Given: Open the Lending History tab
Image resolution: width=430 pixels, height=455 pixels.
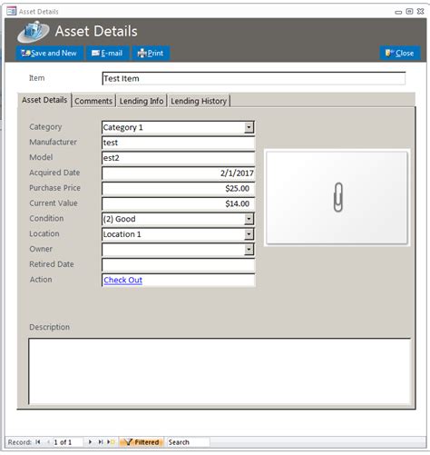Looking at the screenshot, I should (199, 101).
